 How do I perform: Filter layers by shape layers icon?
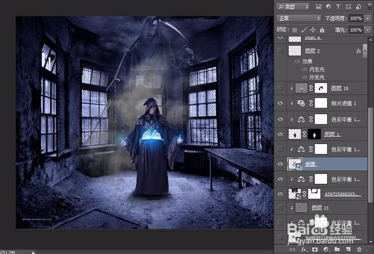click(348, 6)
